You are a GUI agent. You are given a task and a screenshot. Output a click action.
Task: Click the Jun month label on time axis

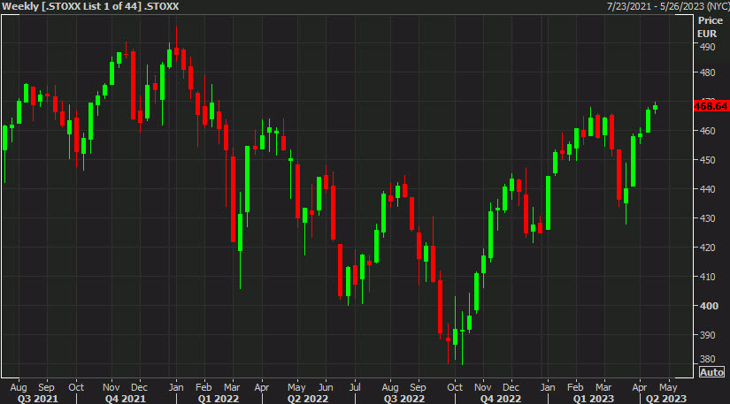coord(326,387)
